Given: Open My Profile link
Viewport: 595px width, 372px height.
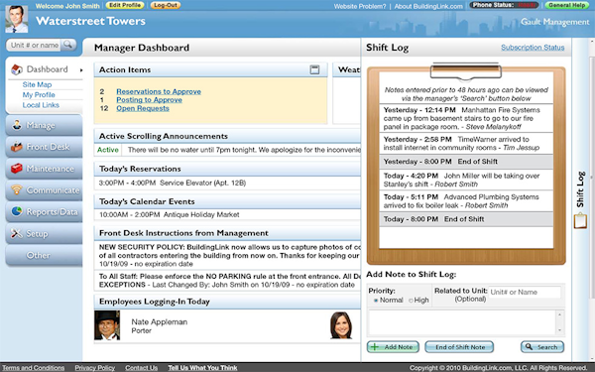Looking at the screenshot, I should pyautogui.click(x=39, y=95).
